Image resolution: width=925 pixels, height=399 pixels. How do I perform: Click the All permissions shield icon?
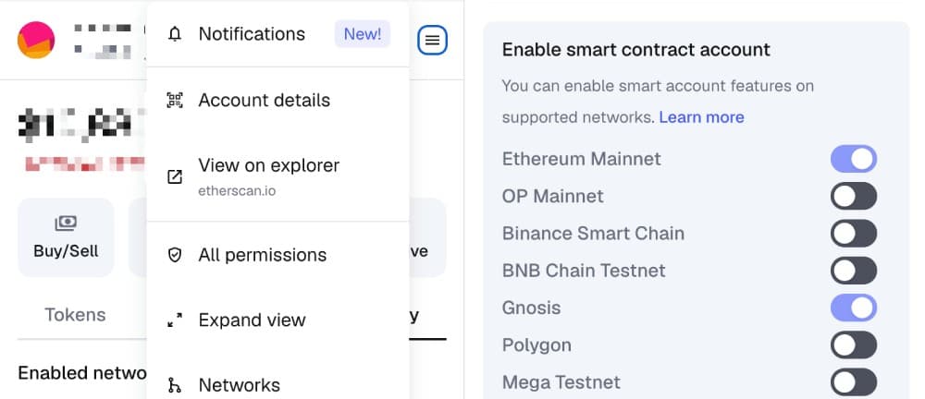[175, 255]
